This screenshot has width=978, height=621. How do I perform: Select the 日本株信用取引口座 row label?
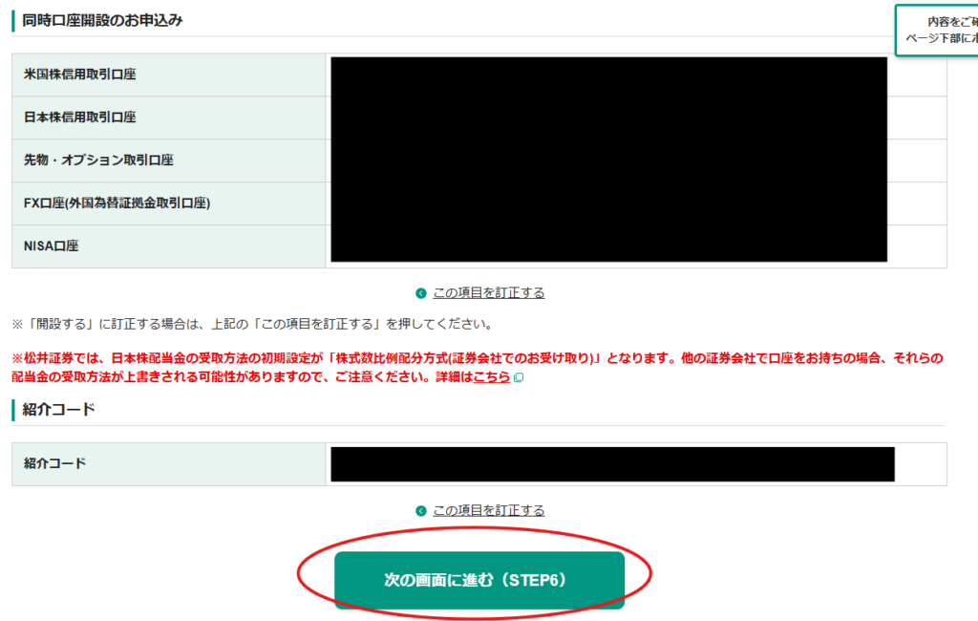[80, 118]
